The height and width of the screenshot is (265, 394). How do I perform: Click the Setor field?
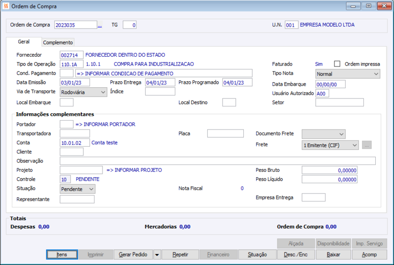(x=339, y=102)
